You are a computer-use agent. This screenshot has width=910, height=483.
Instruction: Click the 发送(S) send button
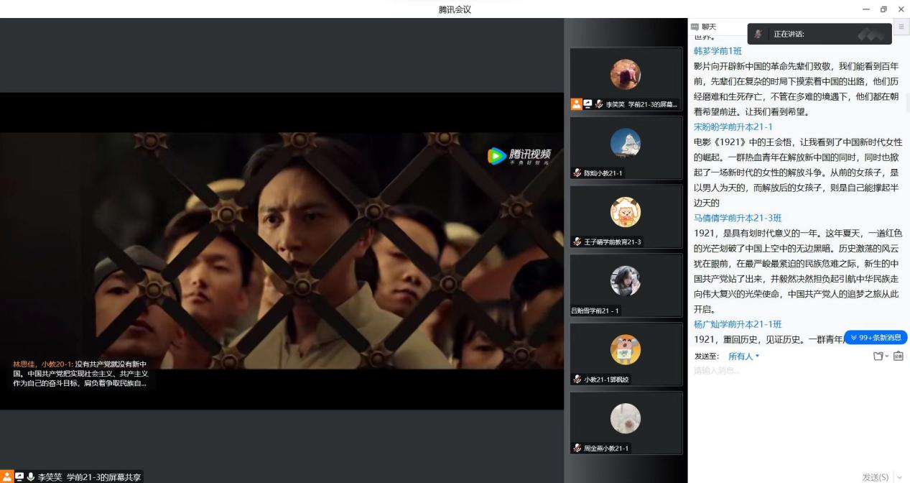876,477
